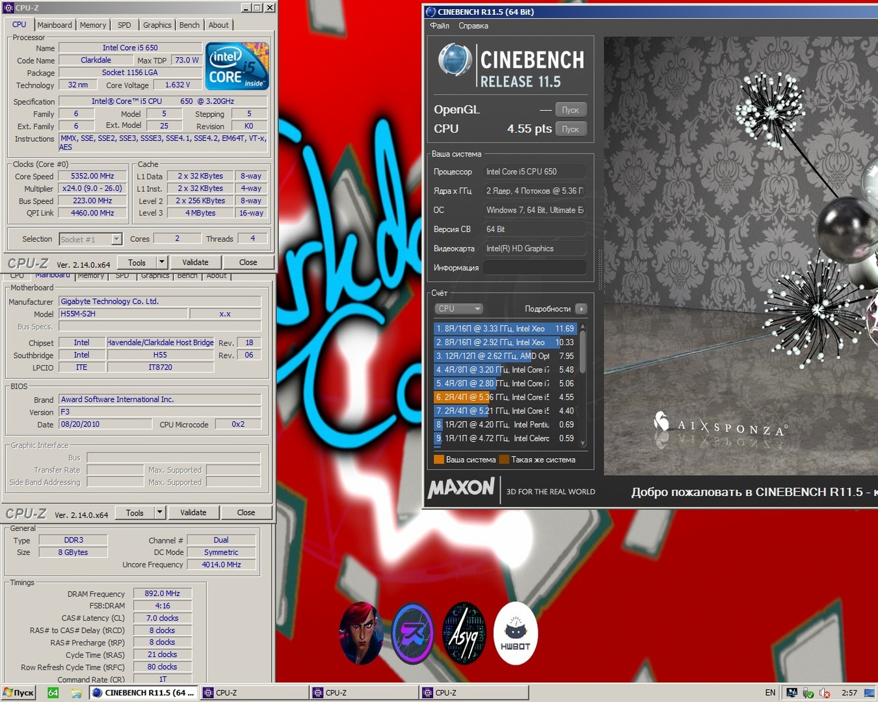This screenshot has width=878, height=702.
Task: Open the CPU ranking dropdown in Cinebench
Action: pyautogui.click(x=459, y=309)
